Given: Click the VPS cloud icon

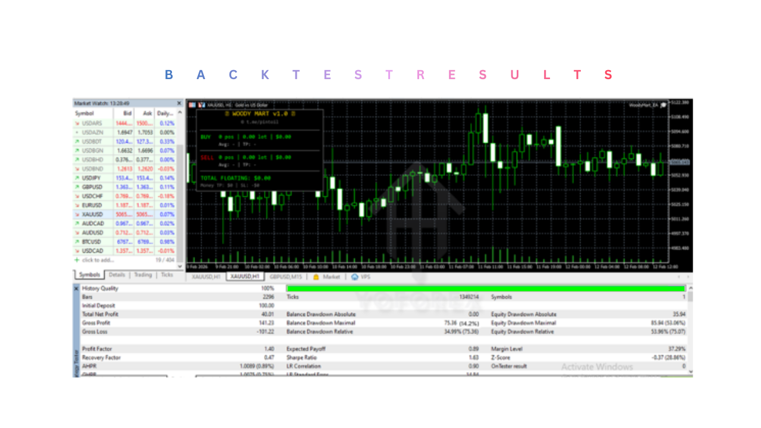Looking at the screenshot, I should (x=355, y=277).
